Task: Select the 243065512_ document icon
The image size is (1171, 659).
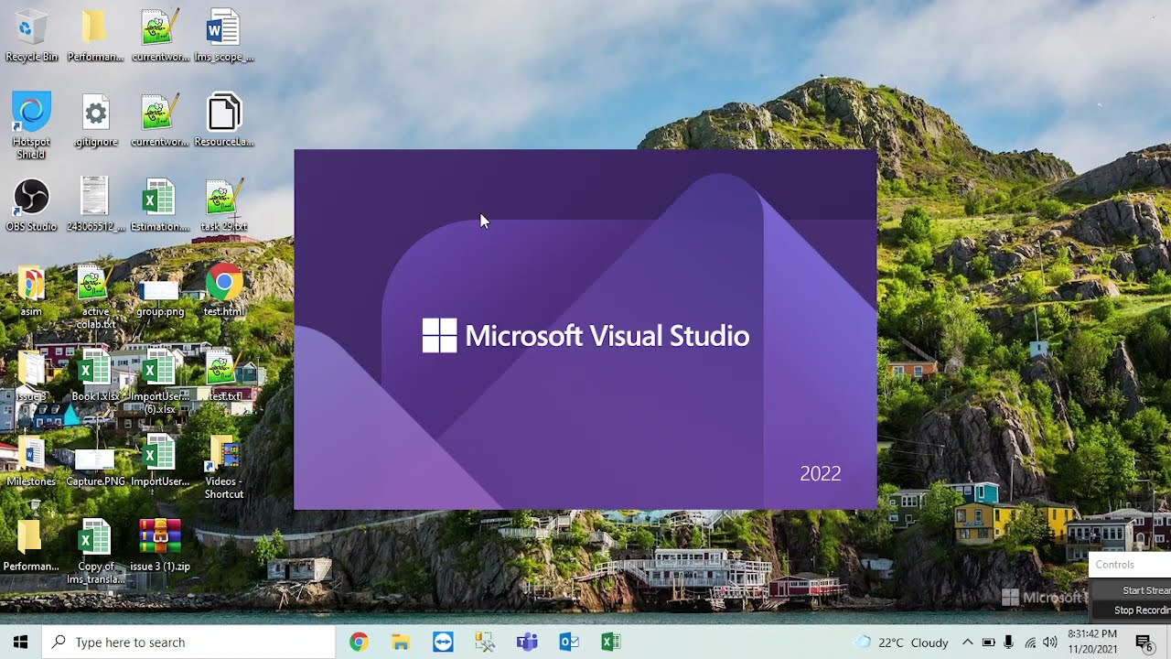Action: click(95, 205)
